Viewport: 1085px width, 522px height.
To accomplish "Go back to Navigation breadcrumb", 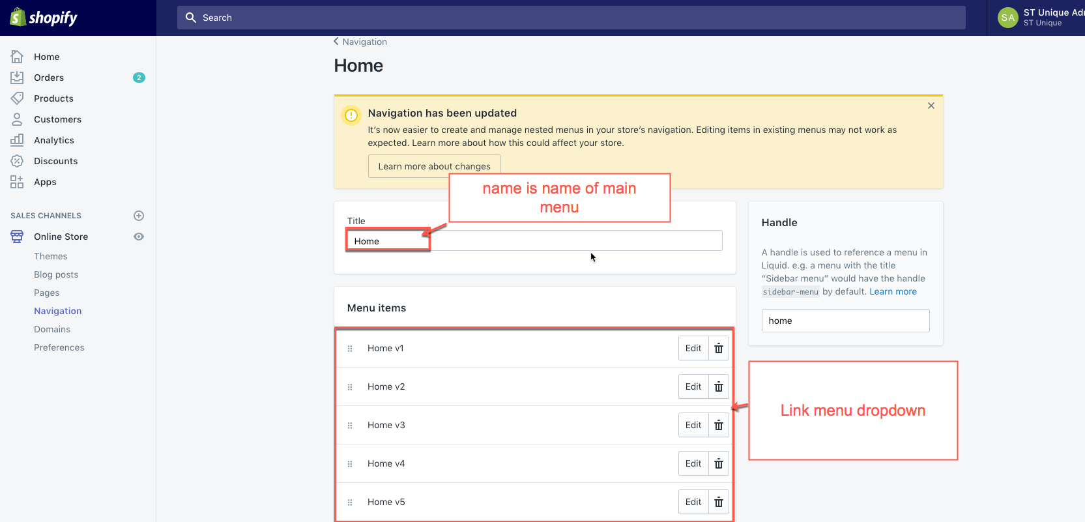I will coord(360,42).
